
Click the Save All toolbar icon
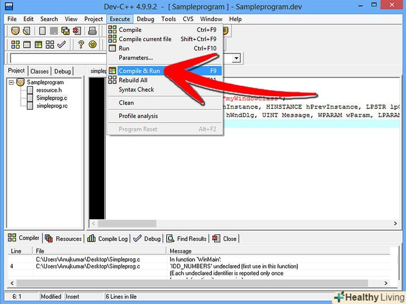pyautogui.click(x=65, y=31)
